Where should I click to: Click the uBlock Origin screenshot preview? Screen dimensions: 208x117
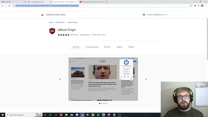click(x=103, y=79)
